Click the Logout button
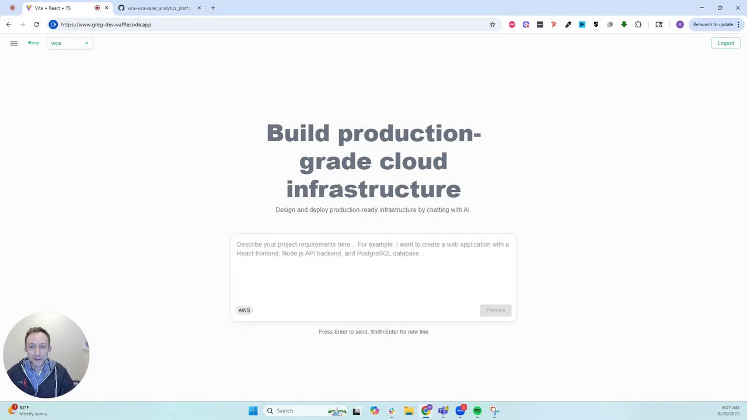This screenshot has width=747, height=420. 726,43
